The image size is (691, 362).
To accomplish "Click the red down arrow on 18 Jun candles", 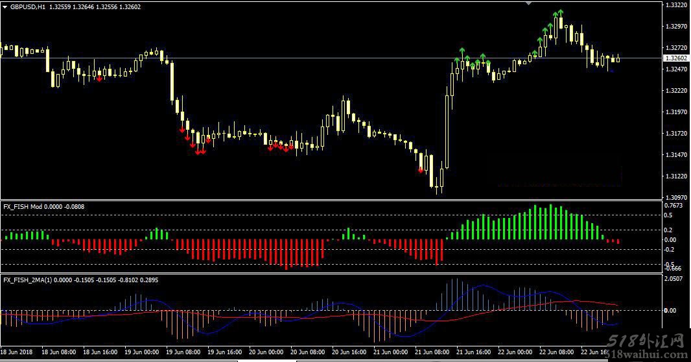I will (x=99, y=78).
